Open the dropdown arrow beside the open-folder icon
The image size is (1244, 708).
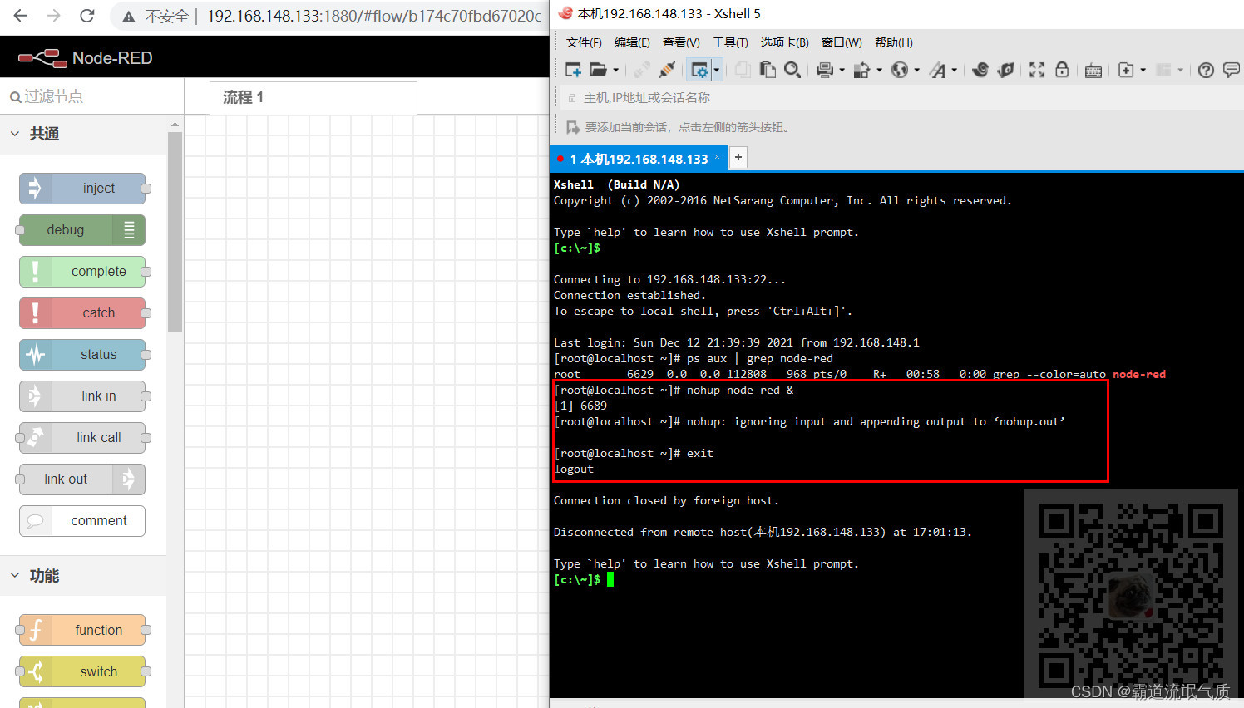coord(615,70)
